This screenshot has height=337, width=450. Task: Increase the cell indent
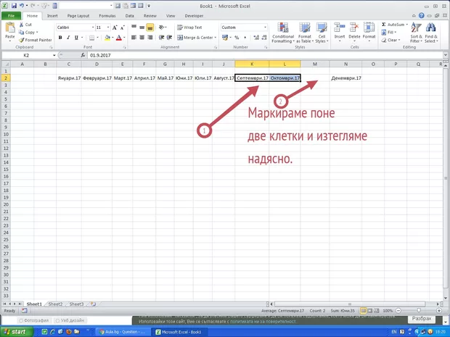coord(169,38)
